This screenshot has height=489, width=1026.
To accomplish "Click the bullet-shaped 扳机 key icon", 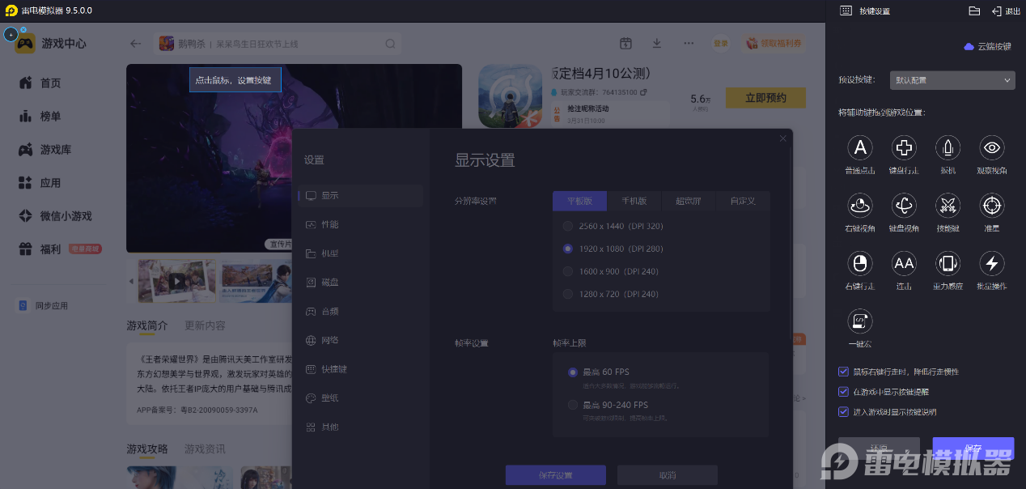I will click(x=948, y=147).
